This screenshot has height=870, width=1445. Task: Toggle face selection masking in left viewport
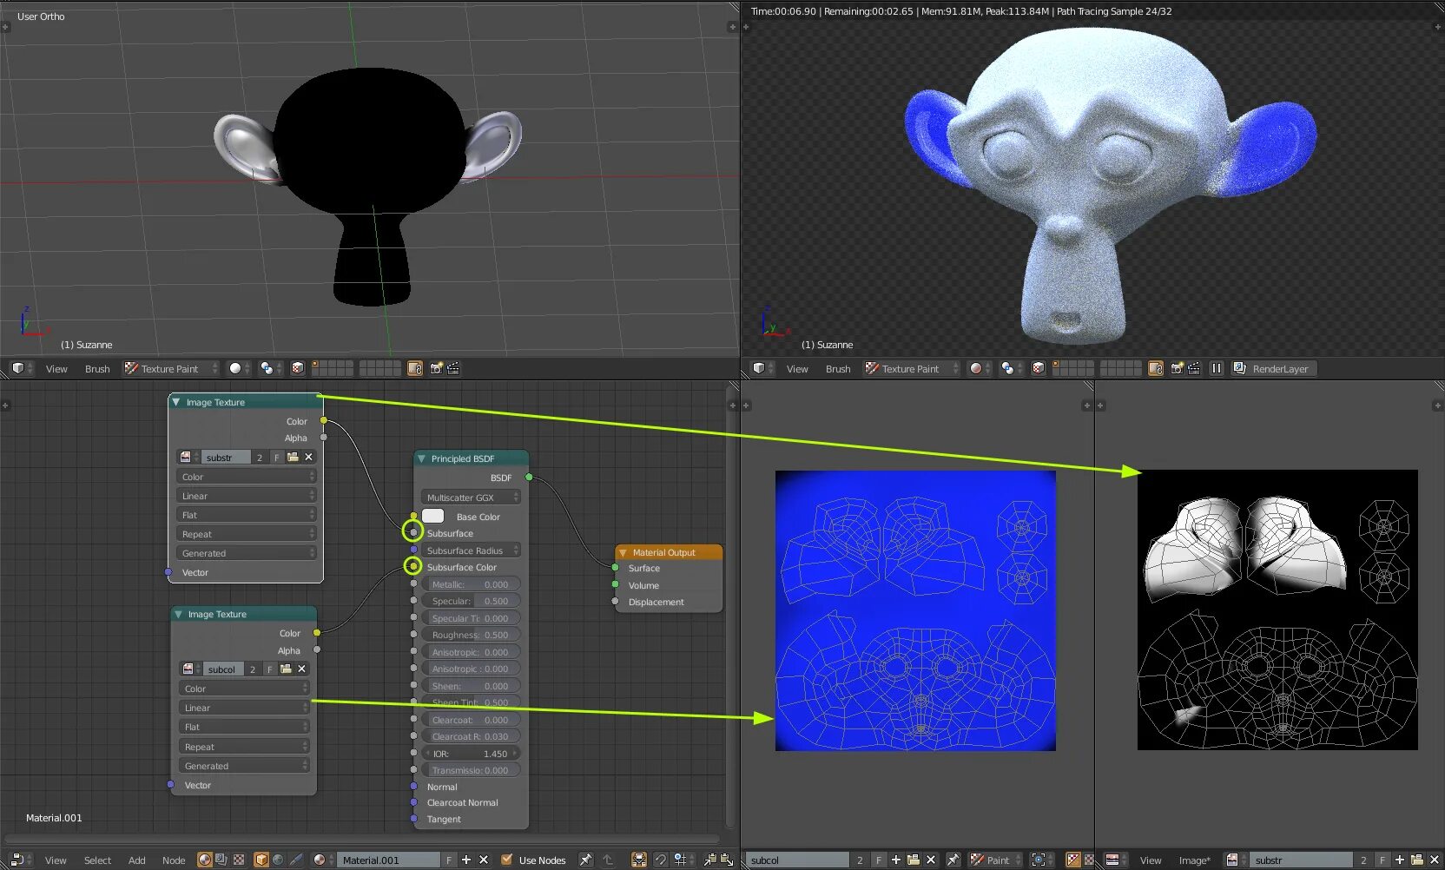click(x=298, y=369)
